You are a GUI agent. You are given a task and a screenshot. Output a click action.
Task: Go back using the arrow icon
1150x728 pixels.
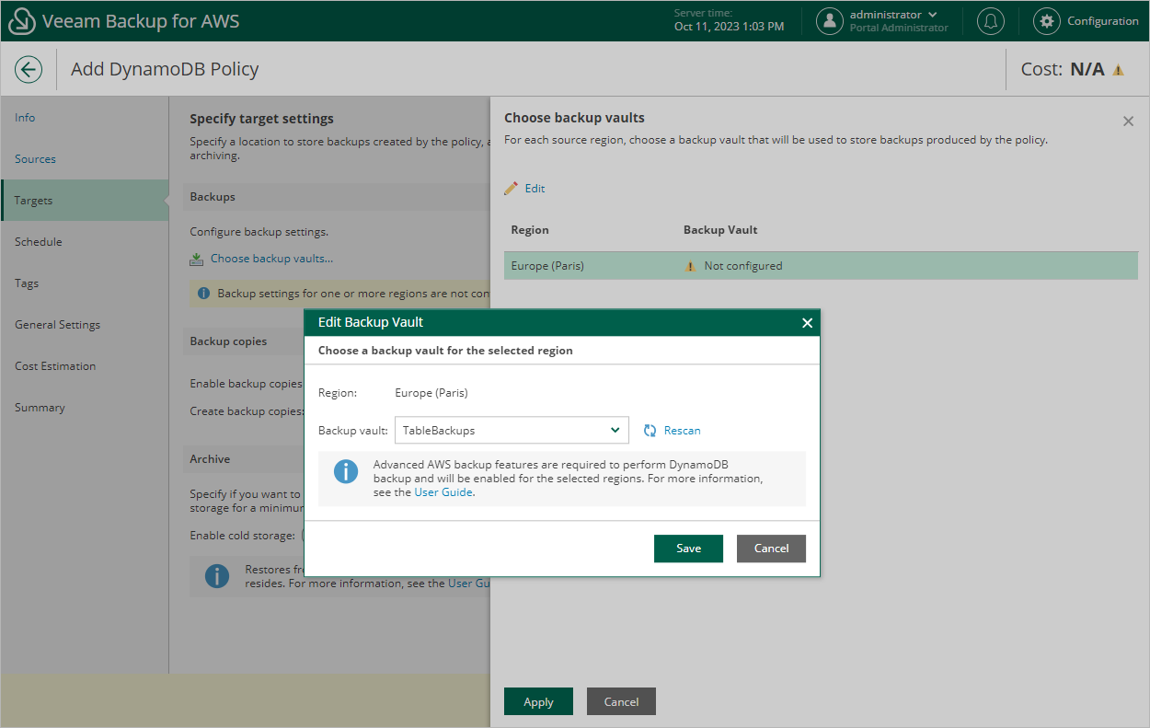pos(29,69)
